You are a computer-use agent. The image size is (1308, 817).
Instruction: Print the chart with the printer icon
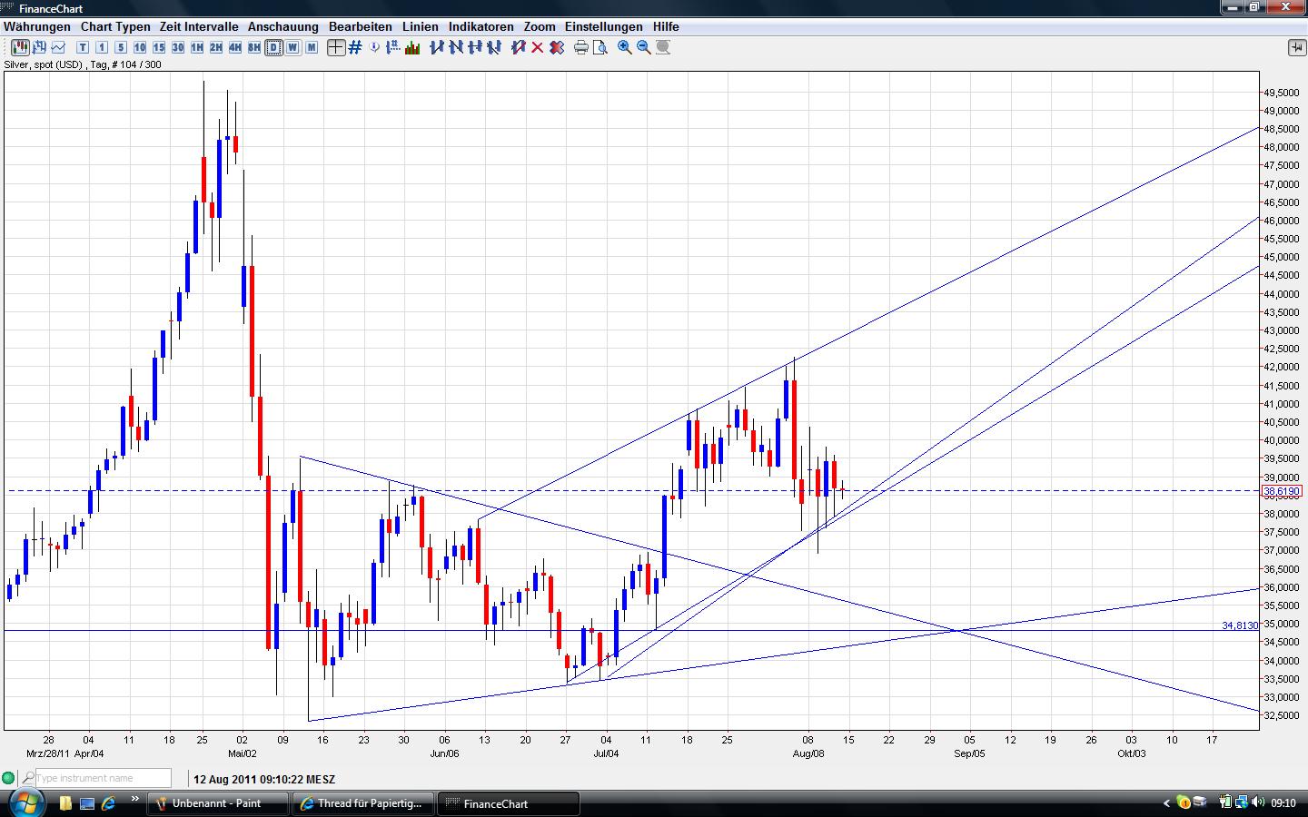(581, 47)
